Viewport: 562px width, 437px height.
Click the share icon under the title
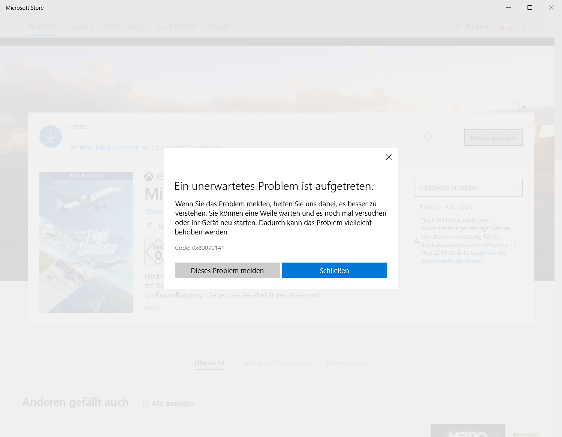(x=149, y=225)
